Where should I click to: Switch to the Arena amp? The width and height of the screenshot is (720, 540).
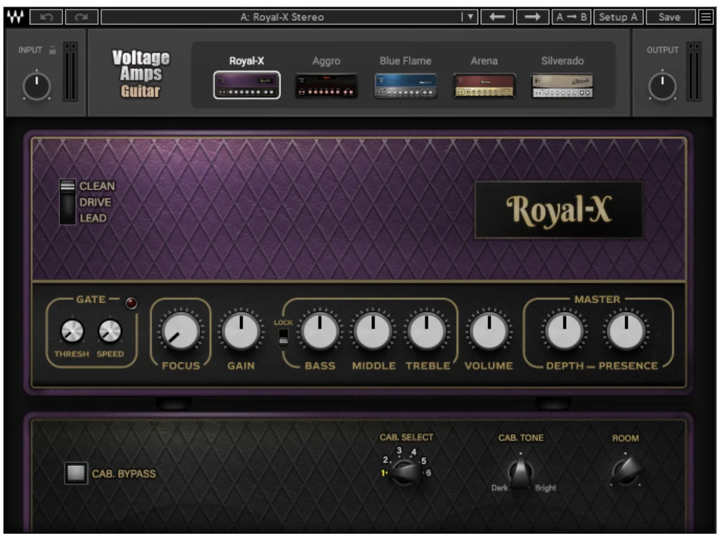pyautogui.click(x=484, y=85)
